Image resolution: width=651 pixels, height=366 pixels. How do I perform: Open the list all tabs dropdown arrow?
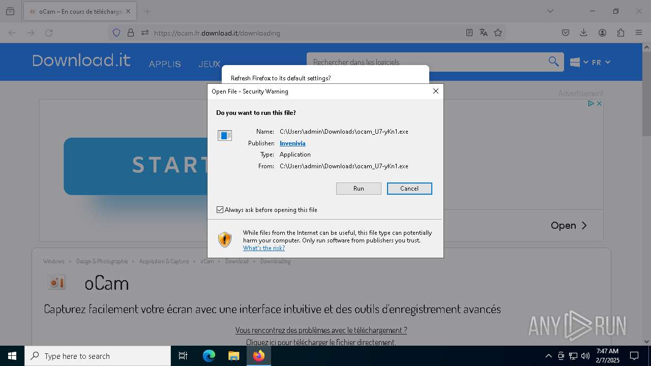pyautogui.click(x=550, y=11)
